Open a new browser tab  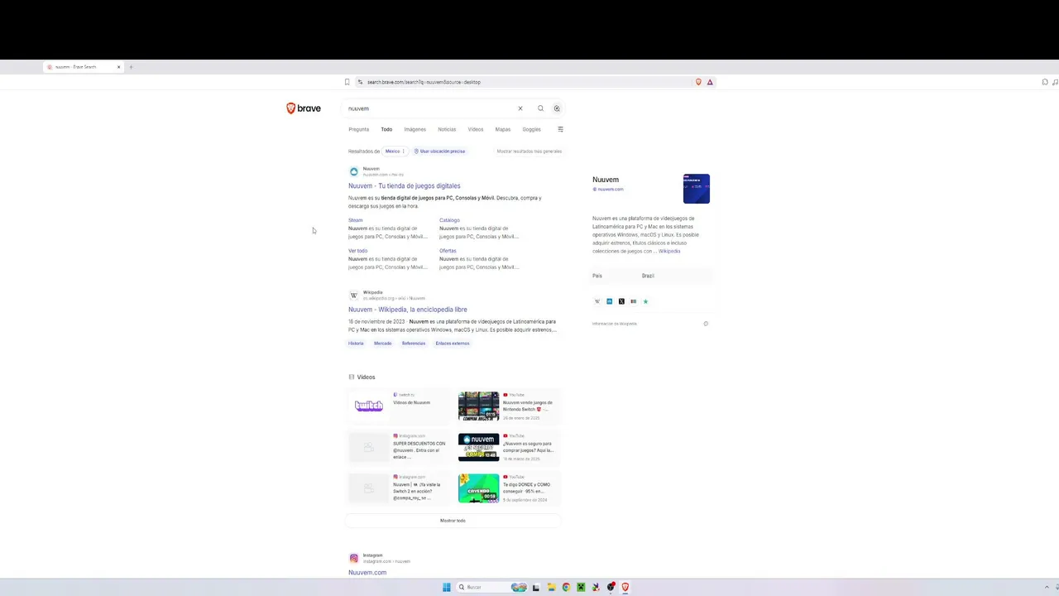(x=131, y=67)
